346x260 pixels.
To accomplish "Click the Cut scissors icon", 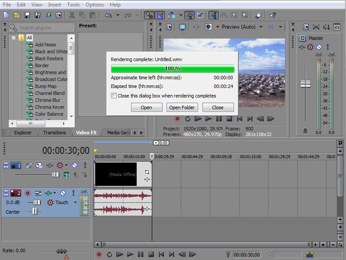I will click(x=71, y=15).
